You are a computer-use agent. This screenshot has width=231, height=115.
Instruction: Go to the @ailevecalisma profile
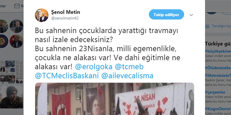click(127, 76)
